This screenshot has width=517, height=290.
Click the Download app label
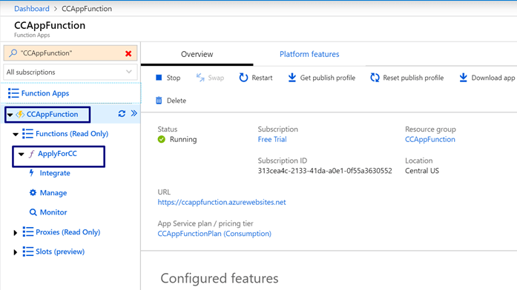493,78
